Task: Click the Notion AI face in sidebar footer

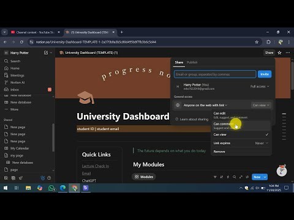Action: (x=43, y=178)
